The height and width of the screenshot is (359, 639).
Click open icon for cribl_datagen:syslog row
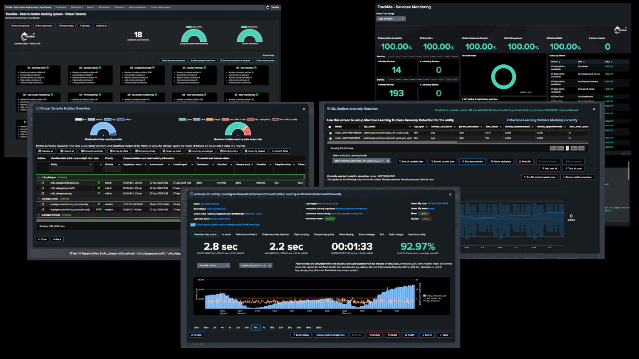[x=42, y=194]
